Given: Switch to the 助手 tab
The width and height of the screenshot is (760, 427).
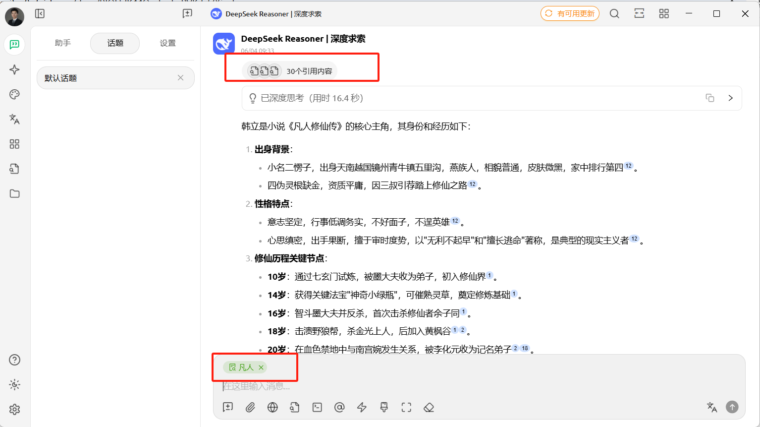Looking at the screenshot, I should click(63, 43).
